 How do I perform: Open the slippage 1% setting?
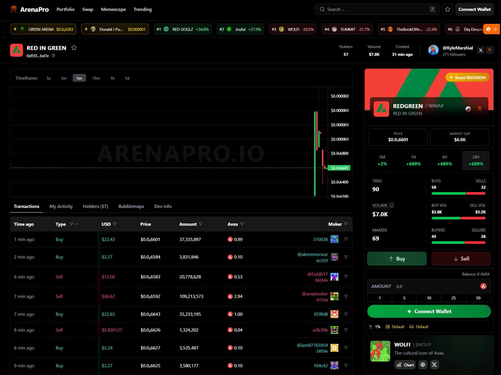(375, 327)
